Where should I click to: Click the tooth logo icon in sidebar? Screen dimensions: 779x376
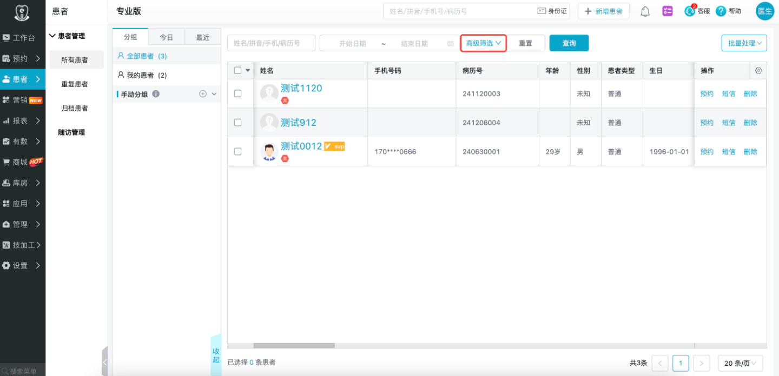click(x=22, y=11)
